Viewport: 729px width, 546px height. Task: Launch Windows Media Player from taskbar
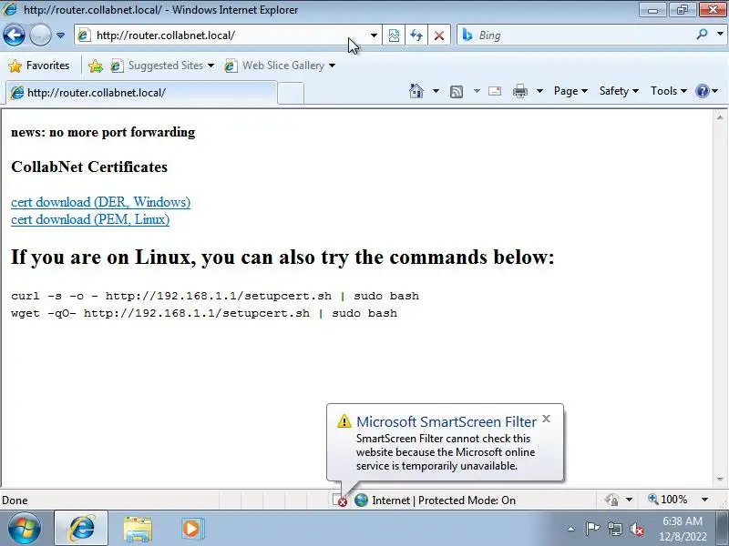192,529
